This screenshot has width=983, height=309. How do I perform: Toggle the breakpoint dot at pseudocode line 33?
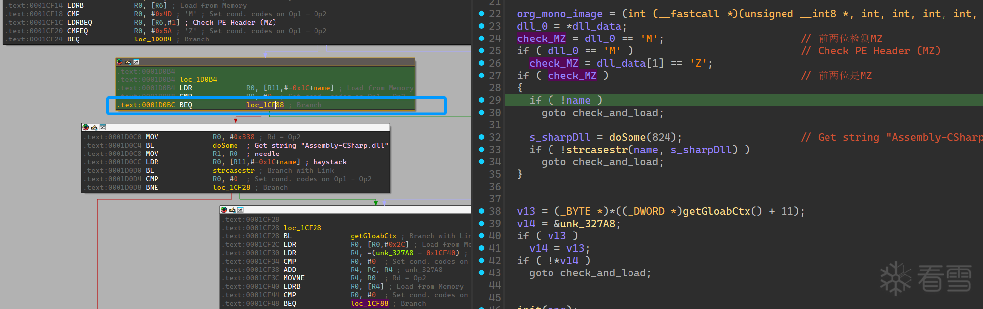481,150
